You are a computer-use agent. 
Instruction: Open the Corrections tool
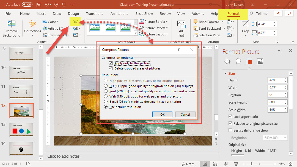[32, 26]
